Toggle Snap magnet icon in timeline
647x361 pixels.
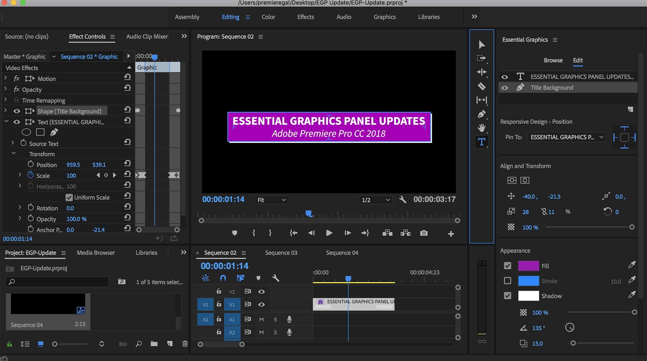coord(223,278)
